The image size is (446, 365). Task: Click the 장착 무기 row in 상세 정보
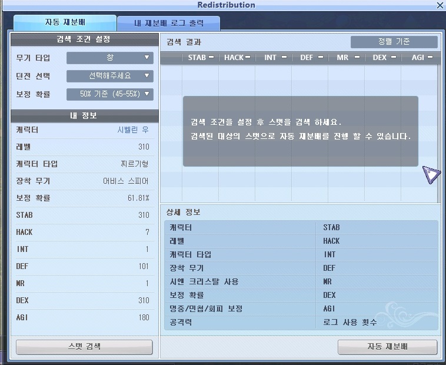[240, 268]
